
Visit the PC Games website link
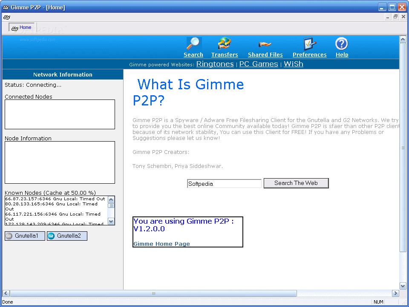(x=259, y=64)
